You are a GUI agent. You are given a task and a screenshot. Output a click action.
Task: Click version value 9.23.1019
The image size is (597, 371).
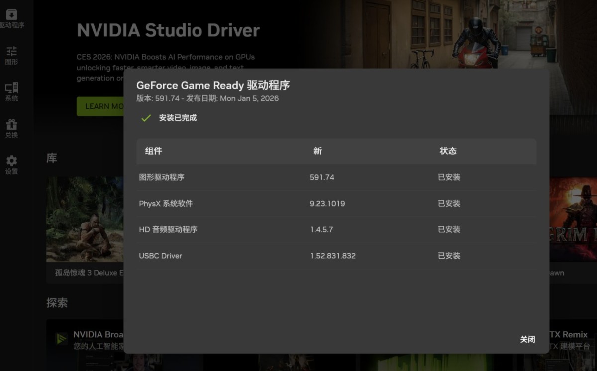pos(327,204)
